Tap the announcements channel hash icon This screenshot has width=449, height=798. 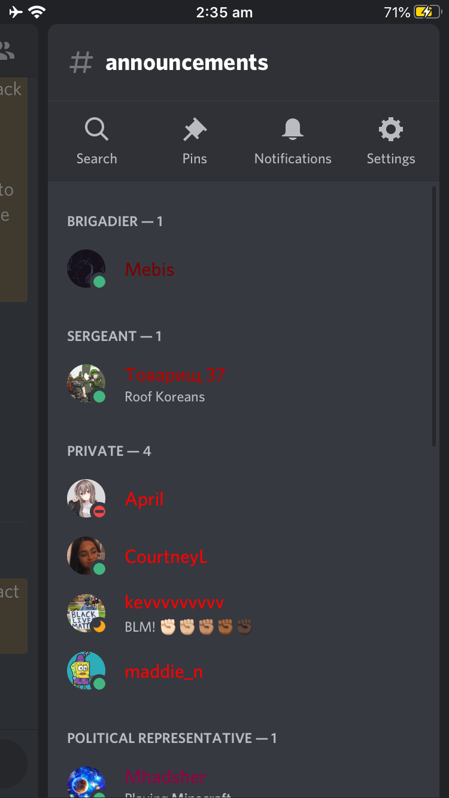81,63
